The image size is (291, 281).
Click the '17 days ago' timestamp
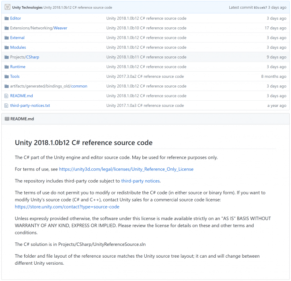[x=276, y=28]
